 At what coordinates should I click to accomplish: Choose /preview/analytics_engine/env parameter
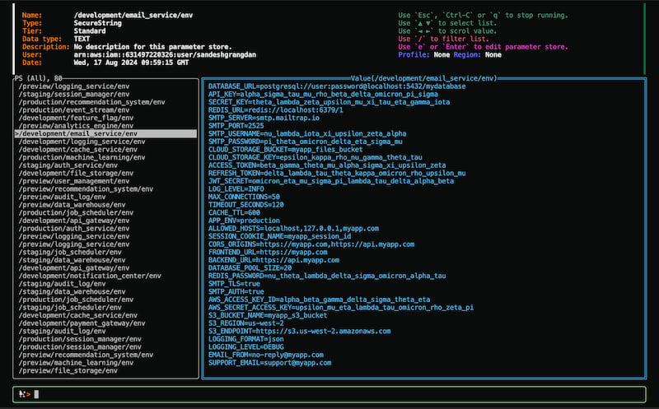tap(76, 126)
